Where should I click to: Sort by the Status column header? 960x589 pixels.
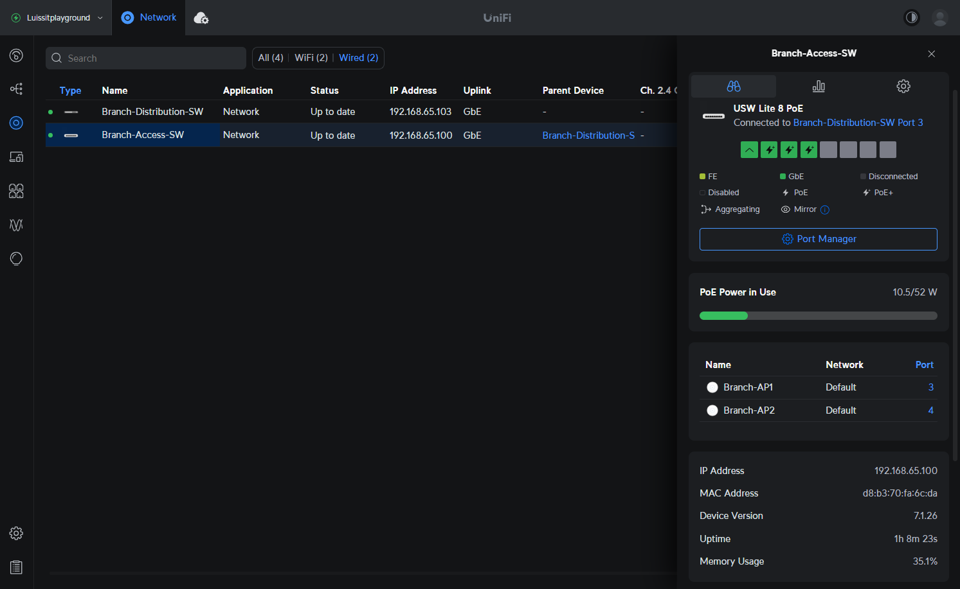coord(324,91)
